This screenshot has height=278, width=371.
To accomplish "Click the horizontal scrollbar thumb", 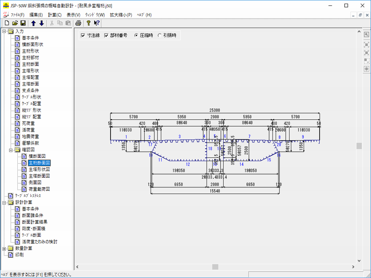I will (x=215, y=267).
